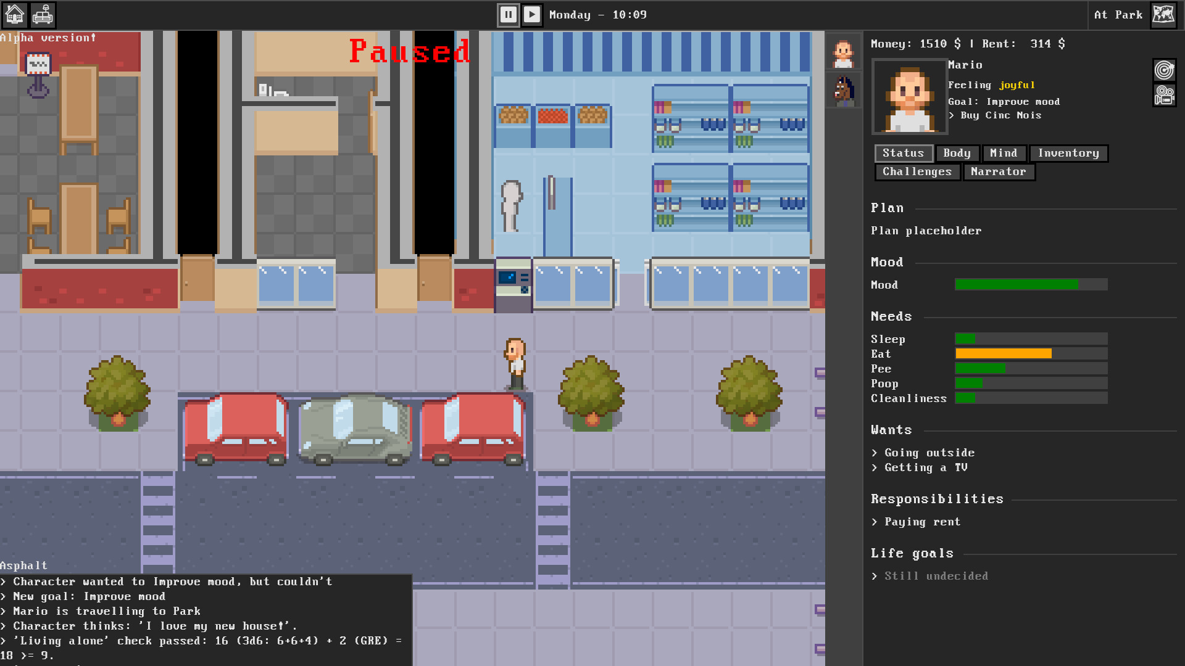This screenshot has height=666, width=1185.
Task: Click the ATM machine outside the store
Action: (513, 285)
